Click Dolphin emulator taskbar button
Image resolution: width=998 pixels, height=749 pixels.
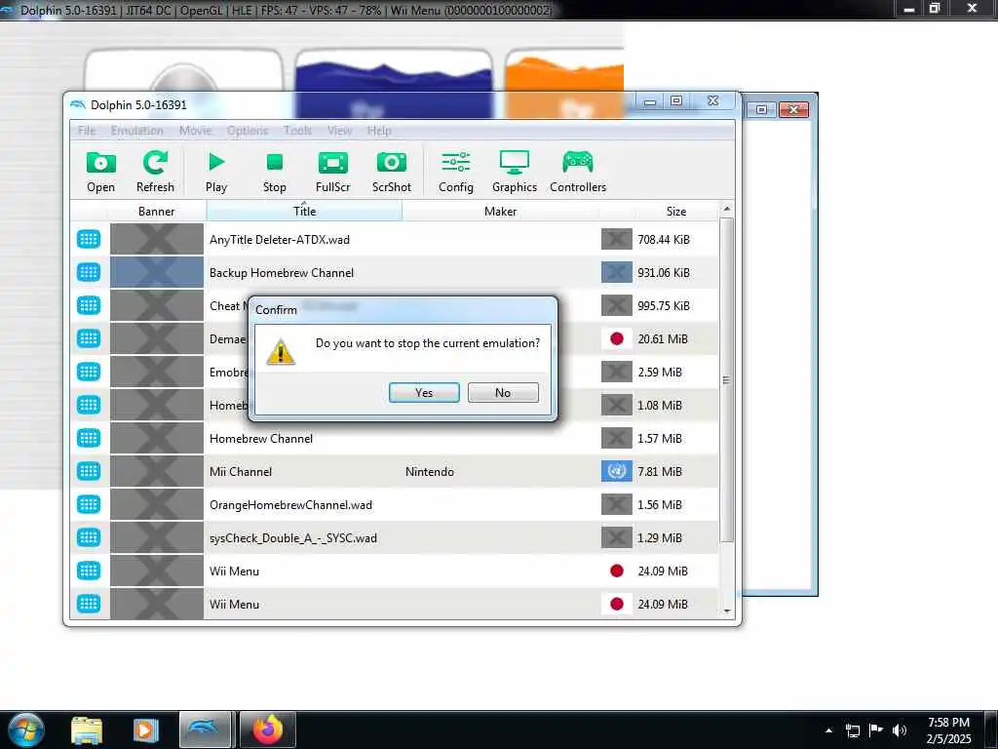click(x=205, y=729)
